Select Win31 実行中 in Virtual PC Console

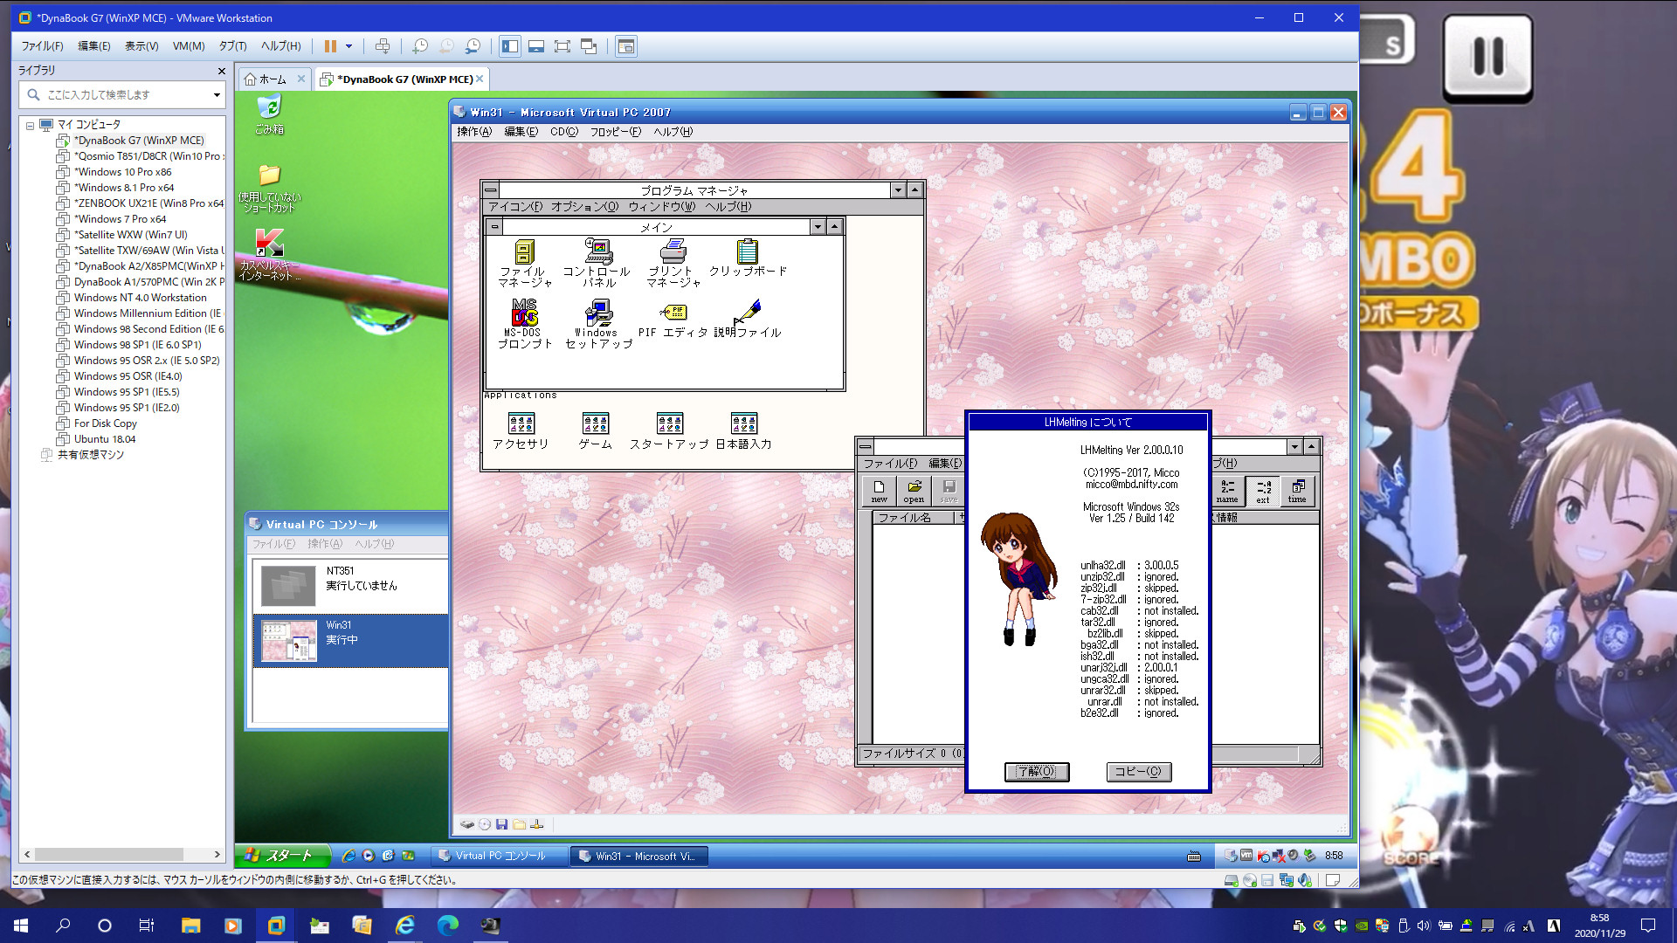point(350,641)
